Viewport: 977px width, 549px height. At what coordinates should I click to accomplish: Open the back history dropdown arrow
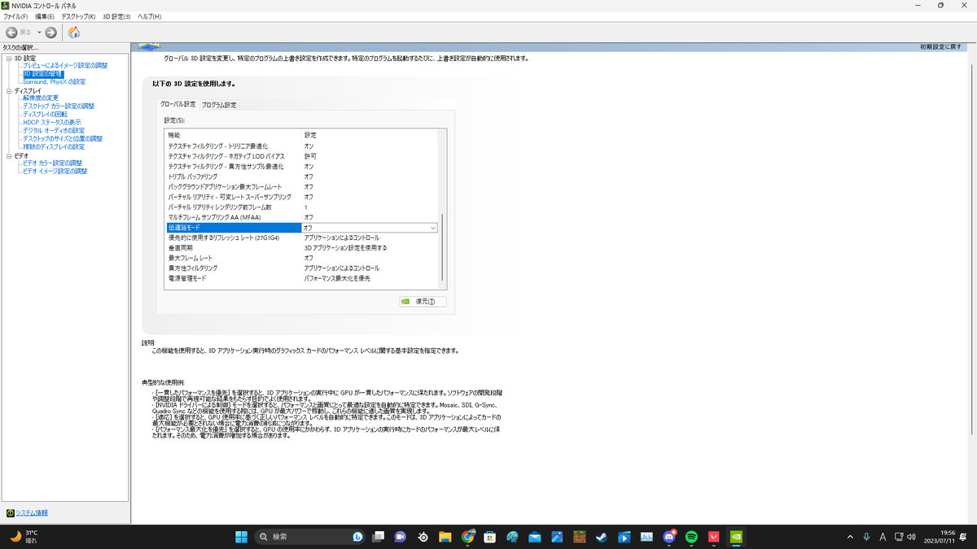(x=39, y=33)
